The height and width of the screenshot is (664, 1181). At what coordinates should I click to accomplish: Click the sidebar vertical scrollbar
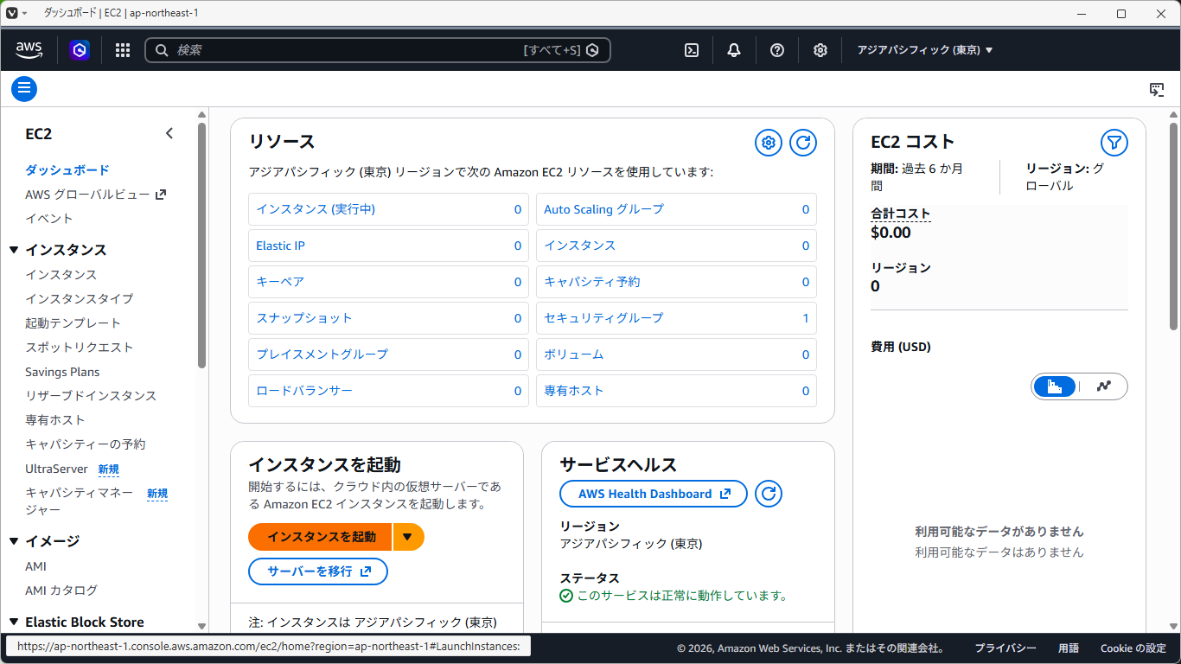click(201, 245)
